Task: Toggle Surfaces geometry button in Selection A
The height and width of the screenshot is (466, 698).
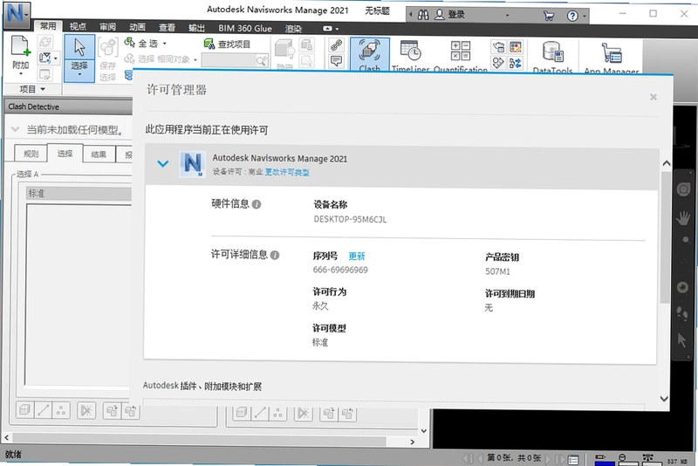Action: click(x=25, y=410)
